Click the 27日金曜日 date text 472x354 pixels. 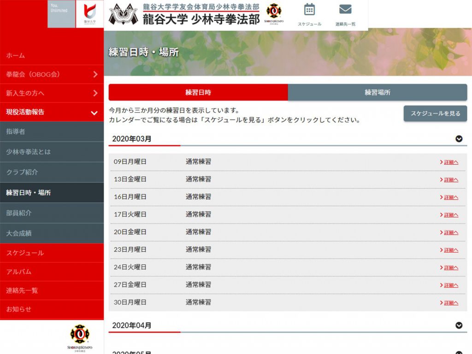[130, 285]
